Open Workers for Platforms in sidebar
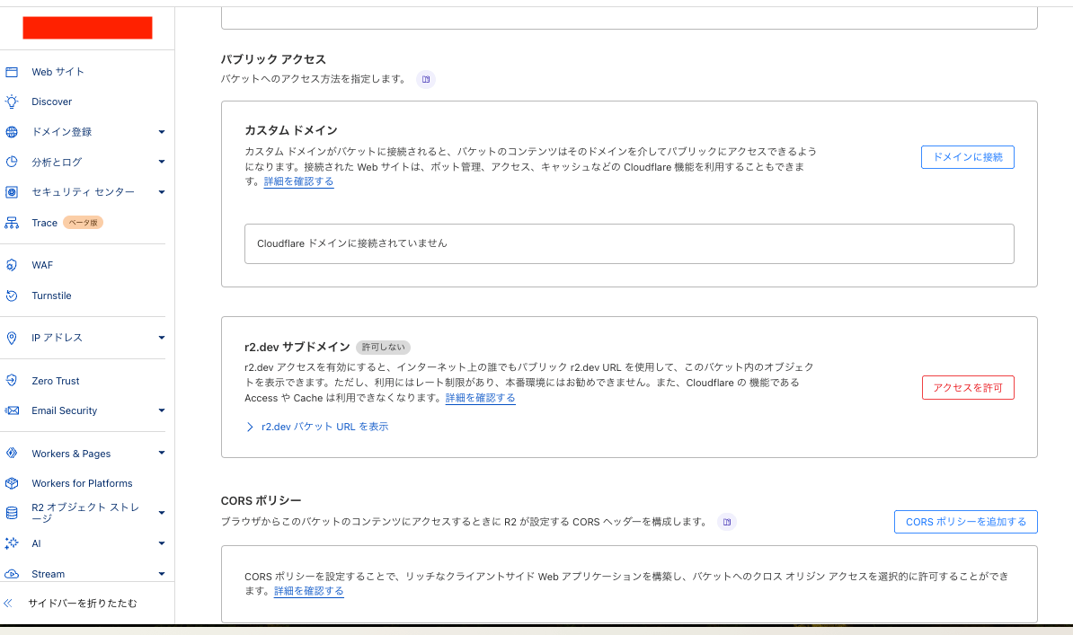Viewport: 1073px width, 635px height. coord(82,483)
